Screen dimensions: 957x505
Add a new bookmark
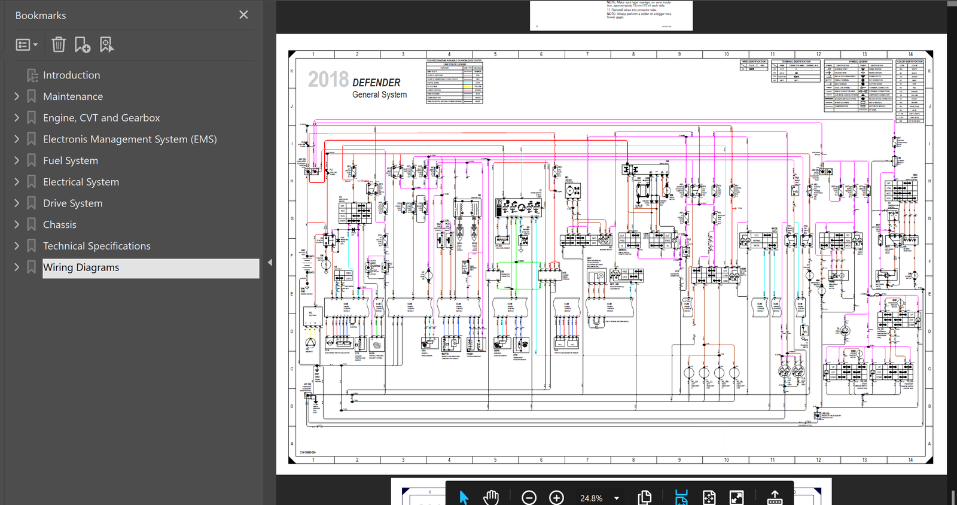[83, 45]
